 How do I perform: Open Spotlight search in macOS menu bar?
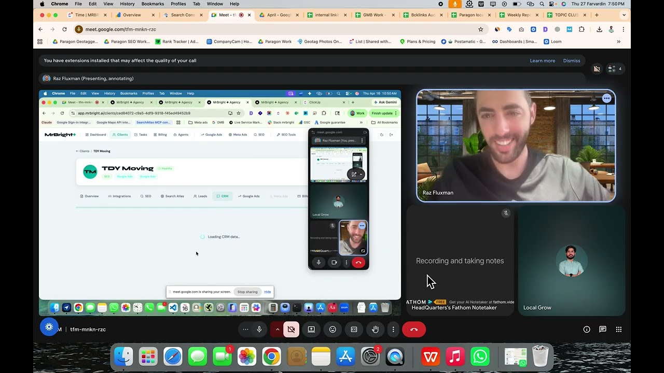(542, 4)
